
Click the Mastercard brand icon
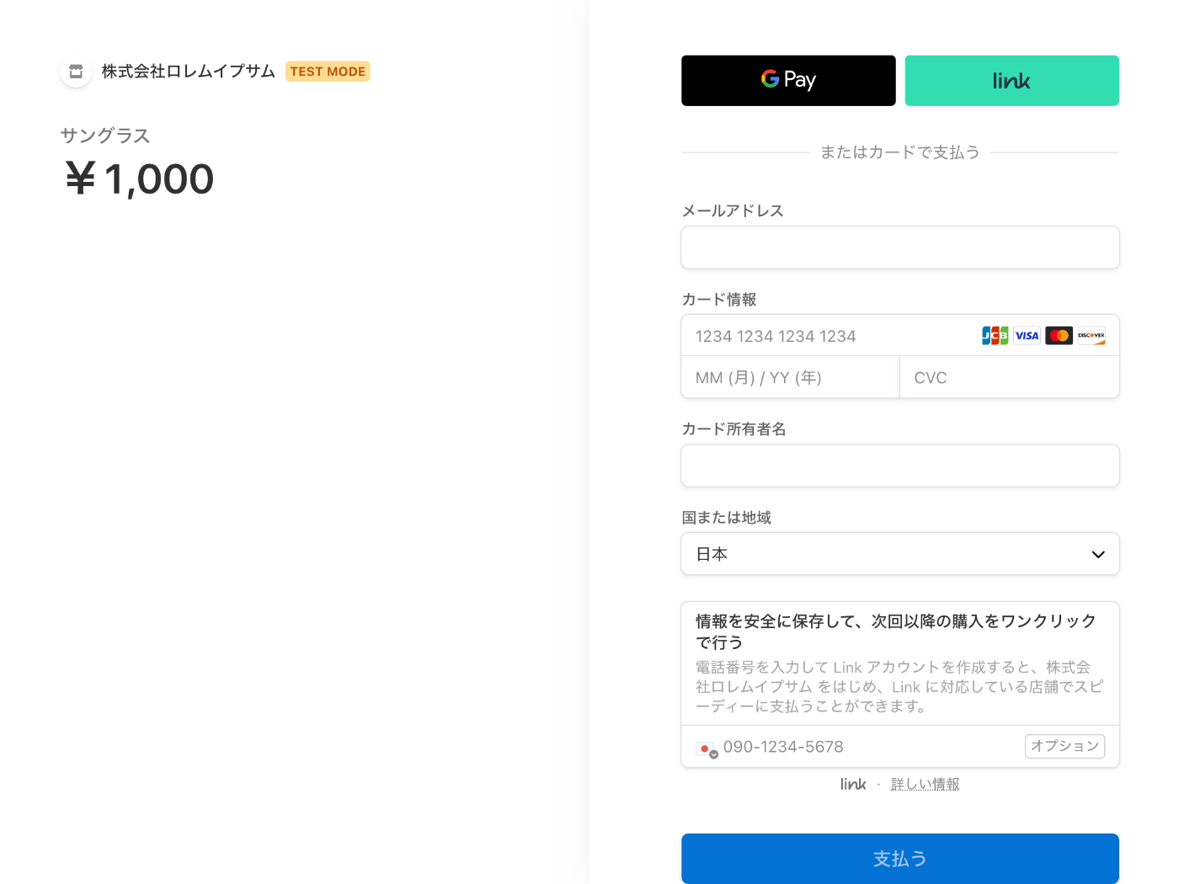1059,336
